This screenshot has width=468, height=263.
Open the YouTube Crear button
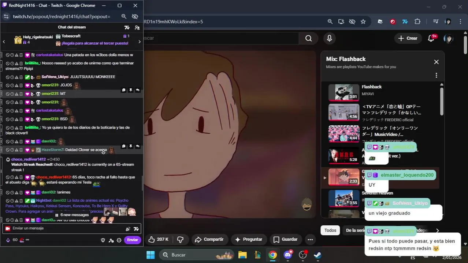408,38
